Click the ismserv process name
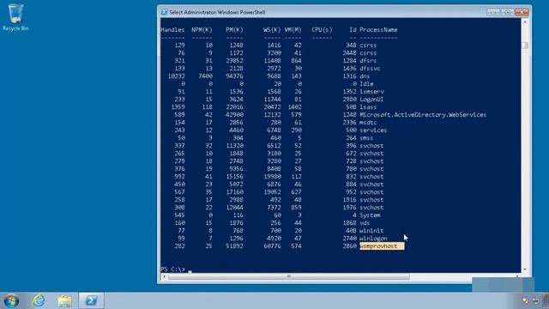This screenshot has height=309, width=549. click(x=371, y=92)
